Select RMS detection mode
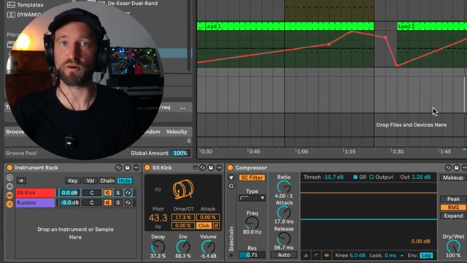Screen dimensions: 467x263 tap(453, 207)
